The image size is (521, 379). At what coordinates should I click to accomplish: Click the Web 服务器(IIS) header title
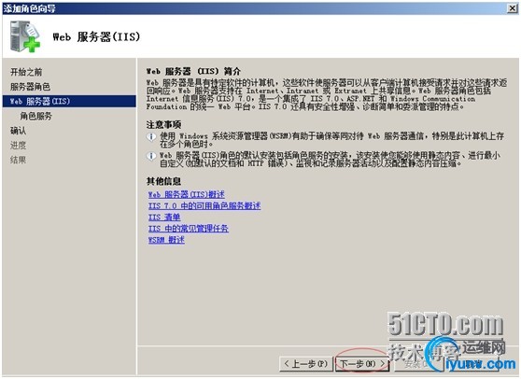pyautogui.click(x=96, y=36)
